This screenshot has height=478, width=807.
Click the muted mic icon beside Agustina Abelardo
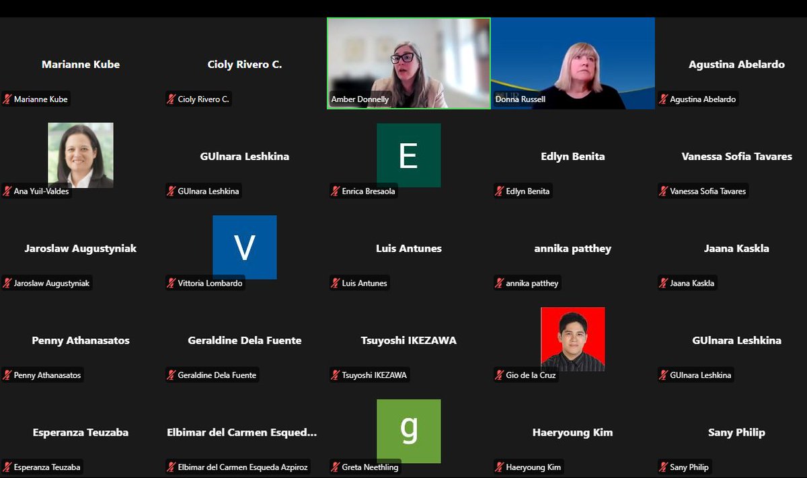coord(664,99)
